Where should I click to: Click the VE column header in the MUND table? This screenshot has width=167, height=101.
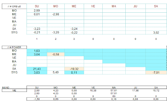coord(93,88)
